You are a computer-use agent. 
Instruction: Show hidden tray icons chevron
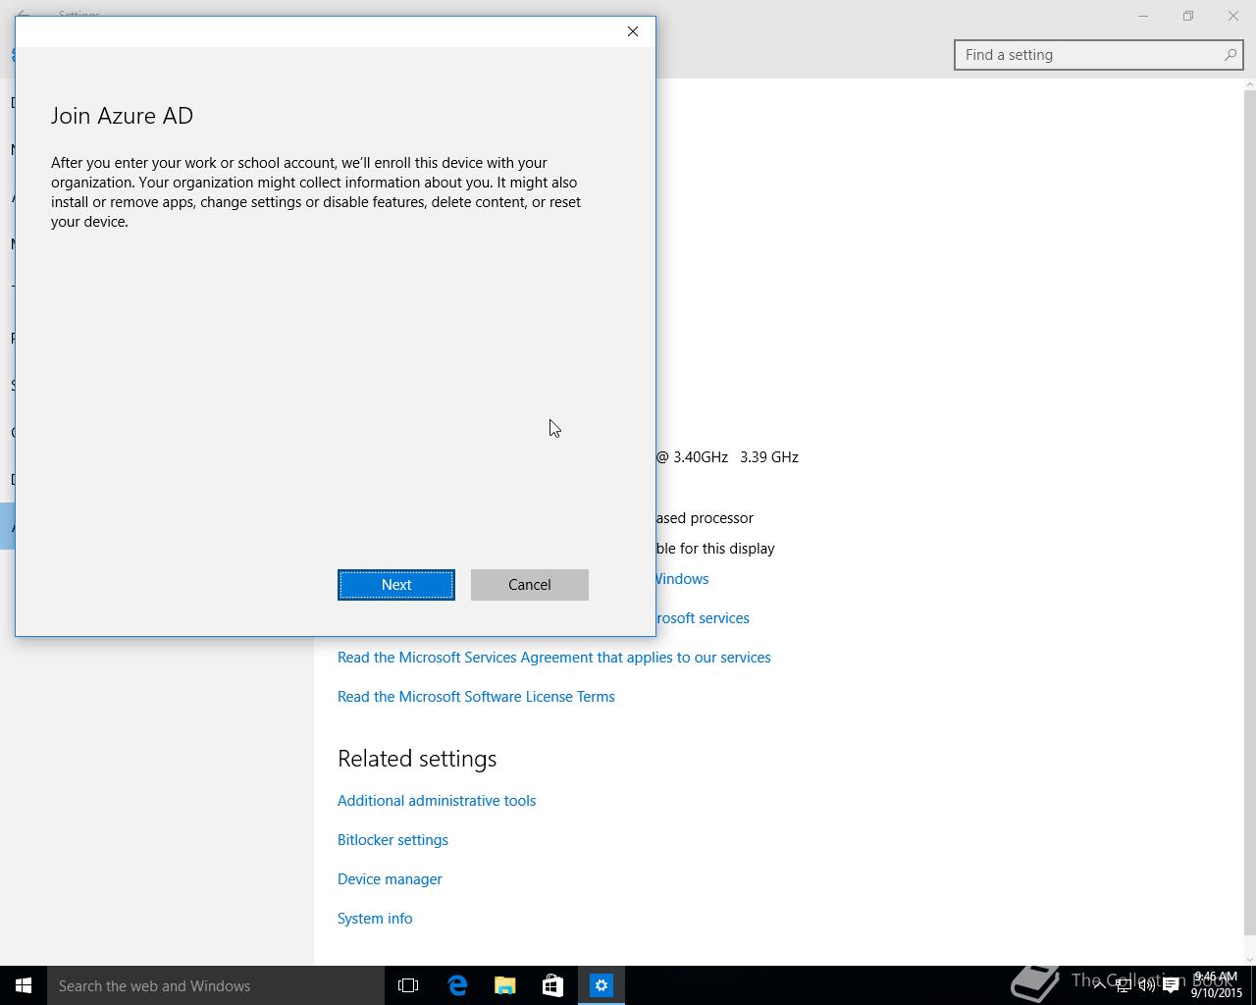[1100, 985]
